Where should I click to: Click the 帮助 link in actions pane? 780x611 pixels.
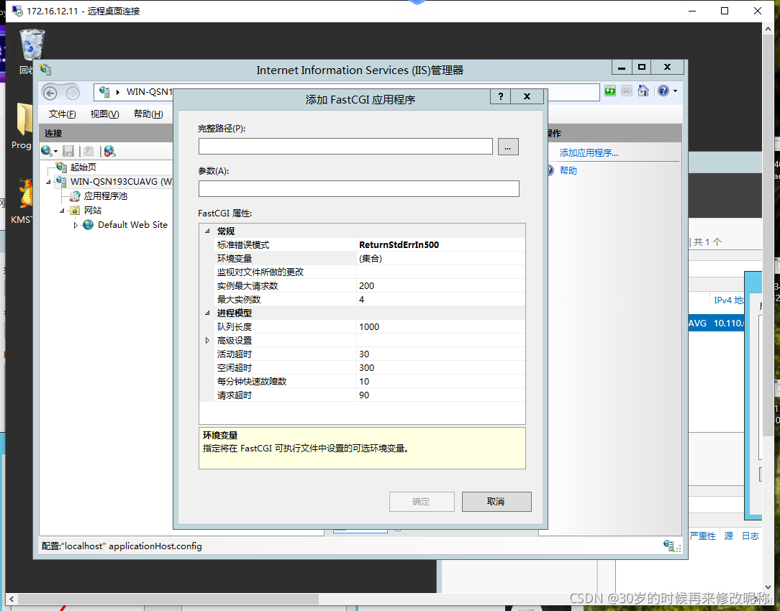(x=568, y=171)
